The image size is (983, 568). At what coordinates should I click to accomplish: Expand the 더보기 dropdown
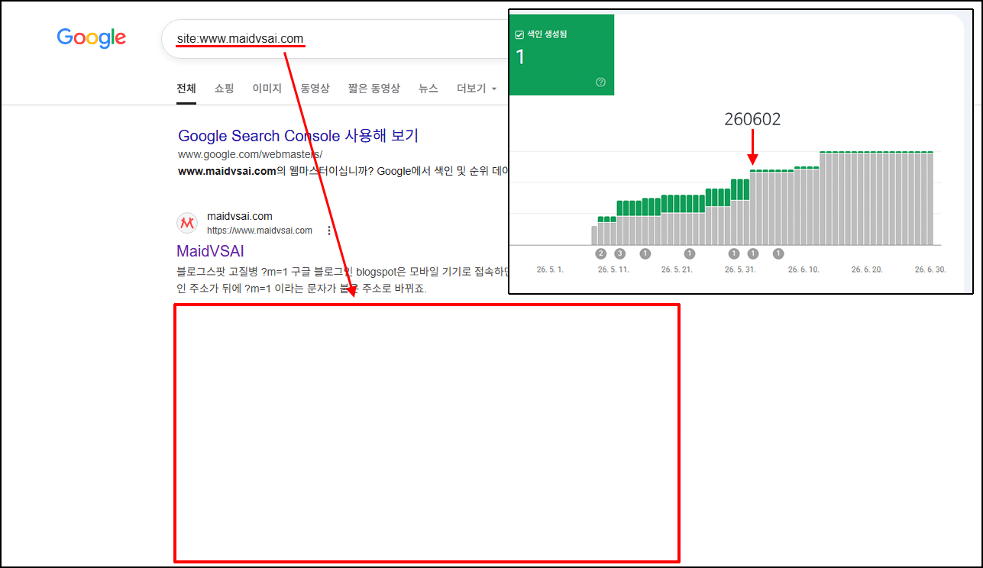tap(477, 89)
